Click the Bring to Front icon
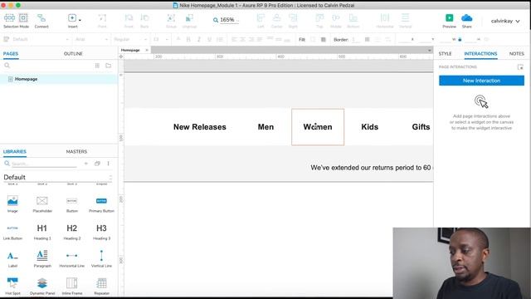Screen dimensions: 531x299 coord(129,17)
